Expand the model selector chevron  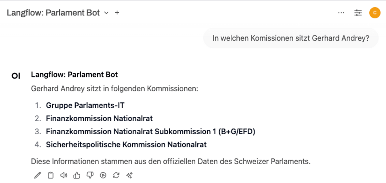pyautogui.click(x=106, y=13)
